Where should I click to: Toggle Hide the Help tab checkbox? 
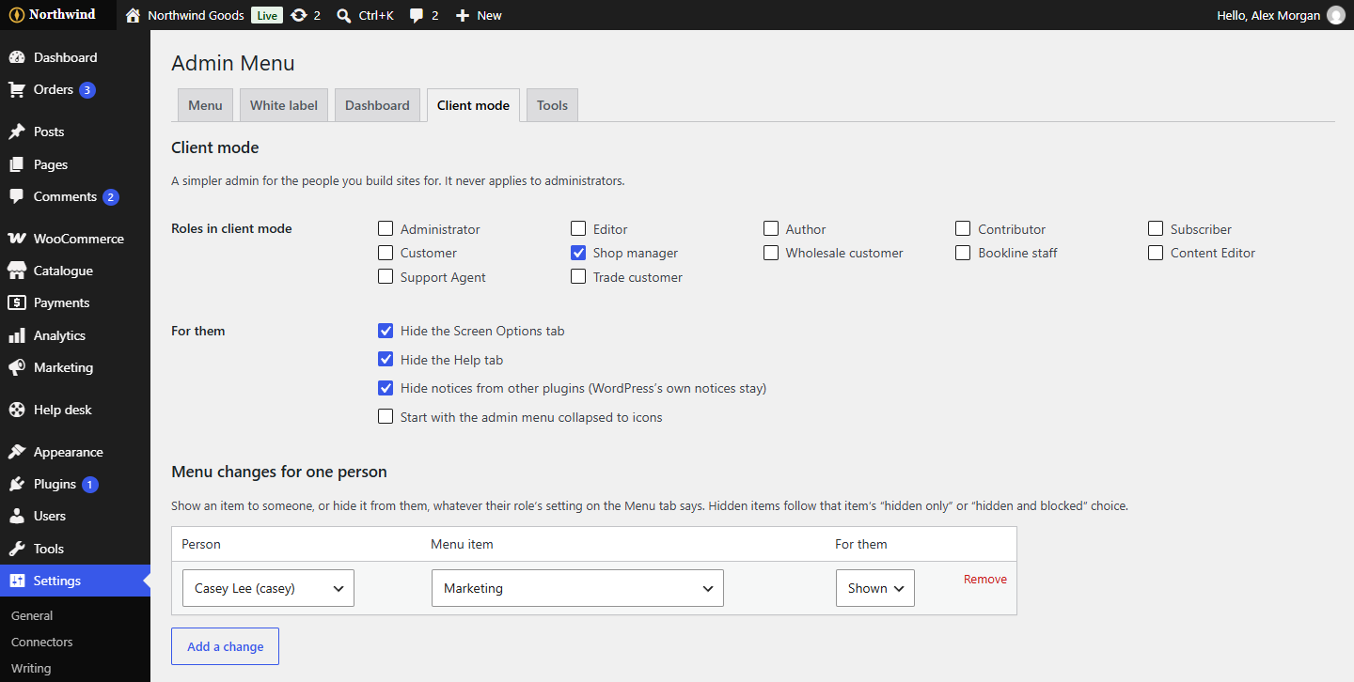point(386,359)
